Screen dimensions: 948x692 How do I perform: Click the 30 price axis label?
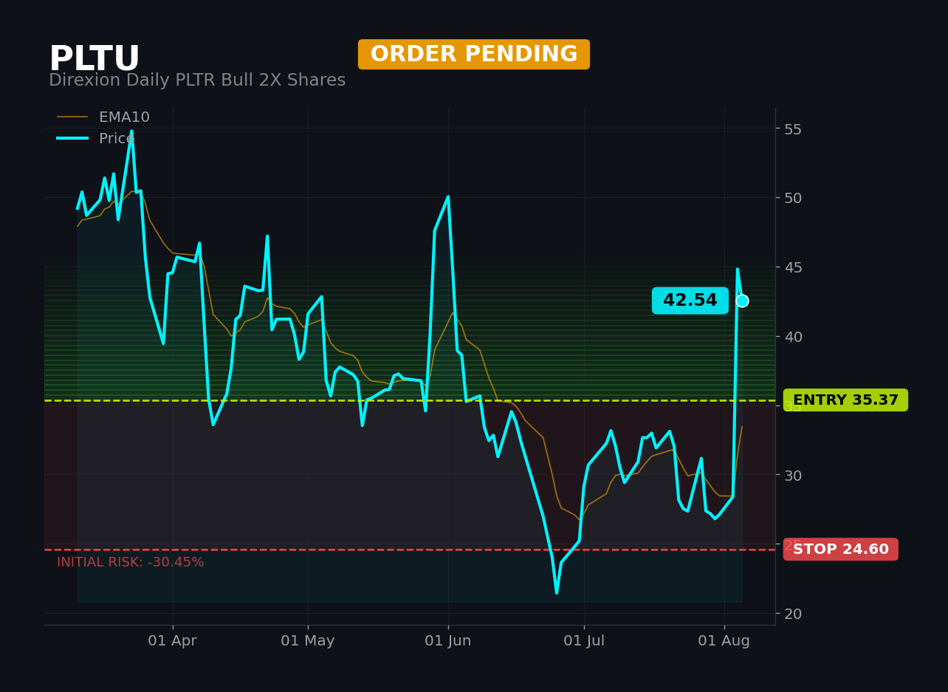tap(793, 475)
